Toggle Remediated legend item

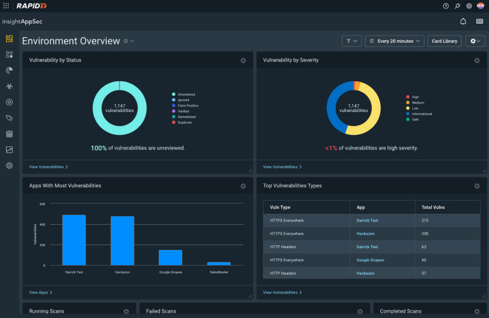184,117
